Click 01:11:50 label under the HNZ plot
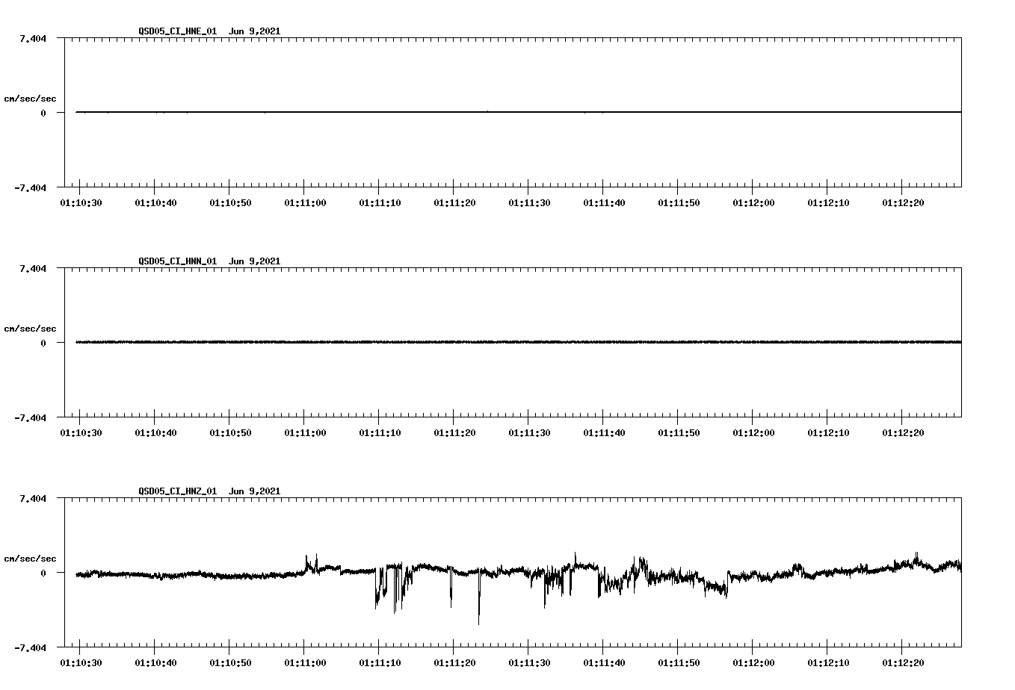Viewport: 1015px width, 690px height. click(679, 663)
